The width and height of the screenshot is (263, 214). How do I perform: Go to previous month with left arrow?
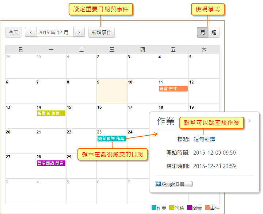[31, 32]
